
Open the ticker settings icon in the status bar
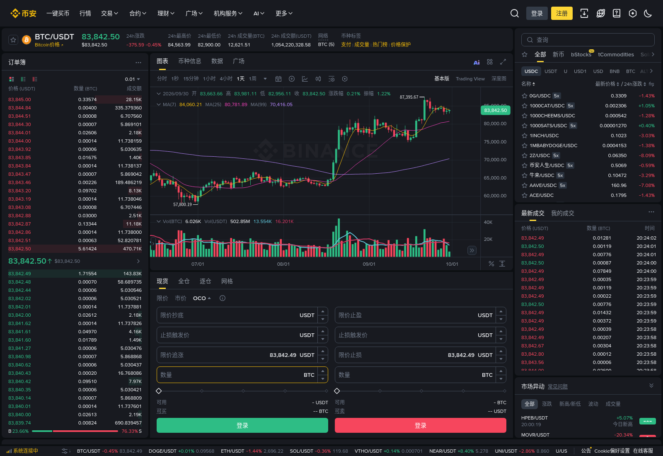(65, 451)
